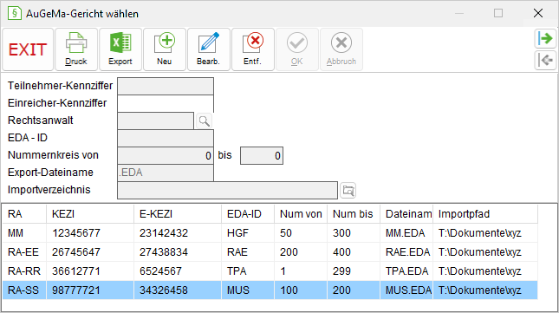Click the MUS EDA-ID cell
Screen dimensions: 559x313
point(248,290)
